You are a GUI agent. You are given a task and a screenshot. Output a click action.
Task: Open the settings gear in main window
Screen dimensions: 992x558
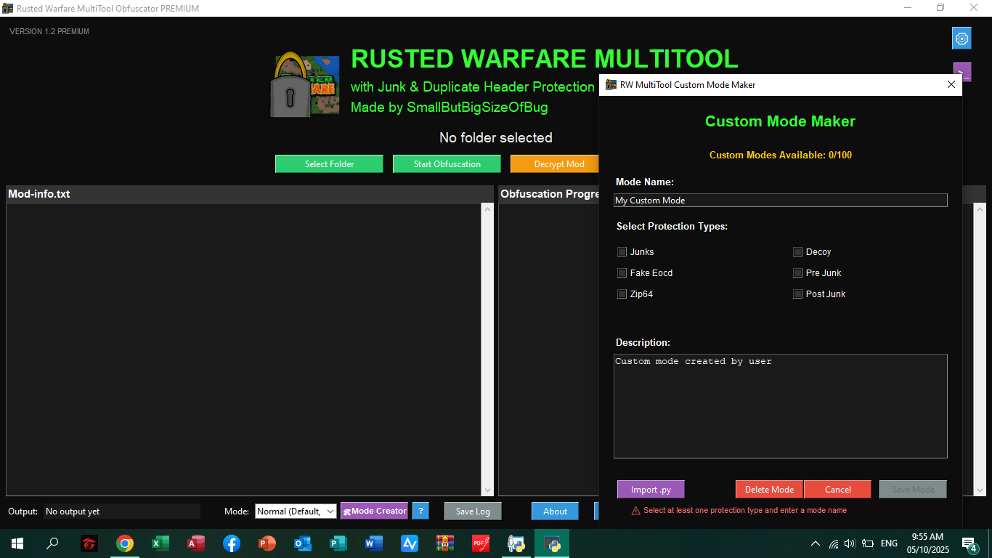[x=961, y=39]
